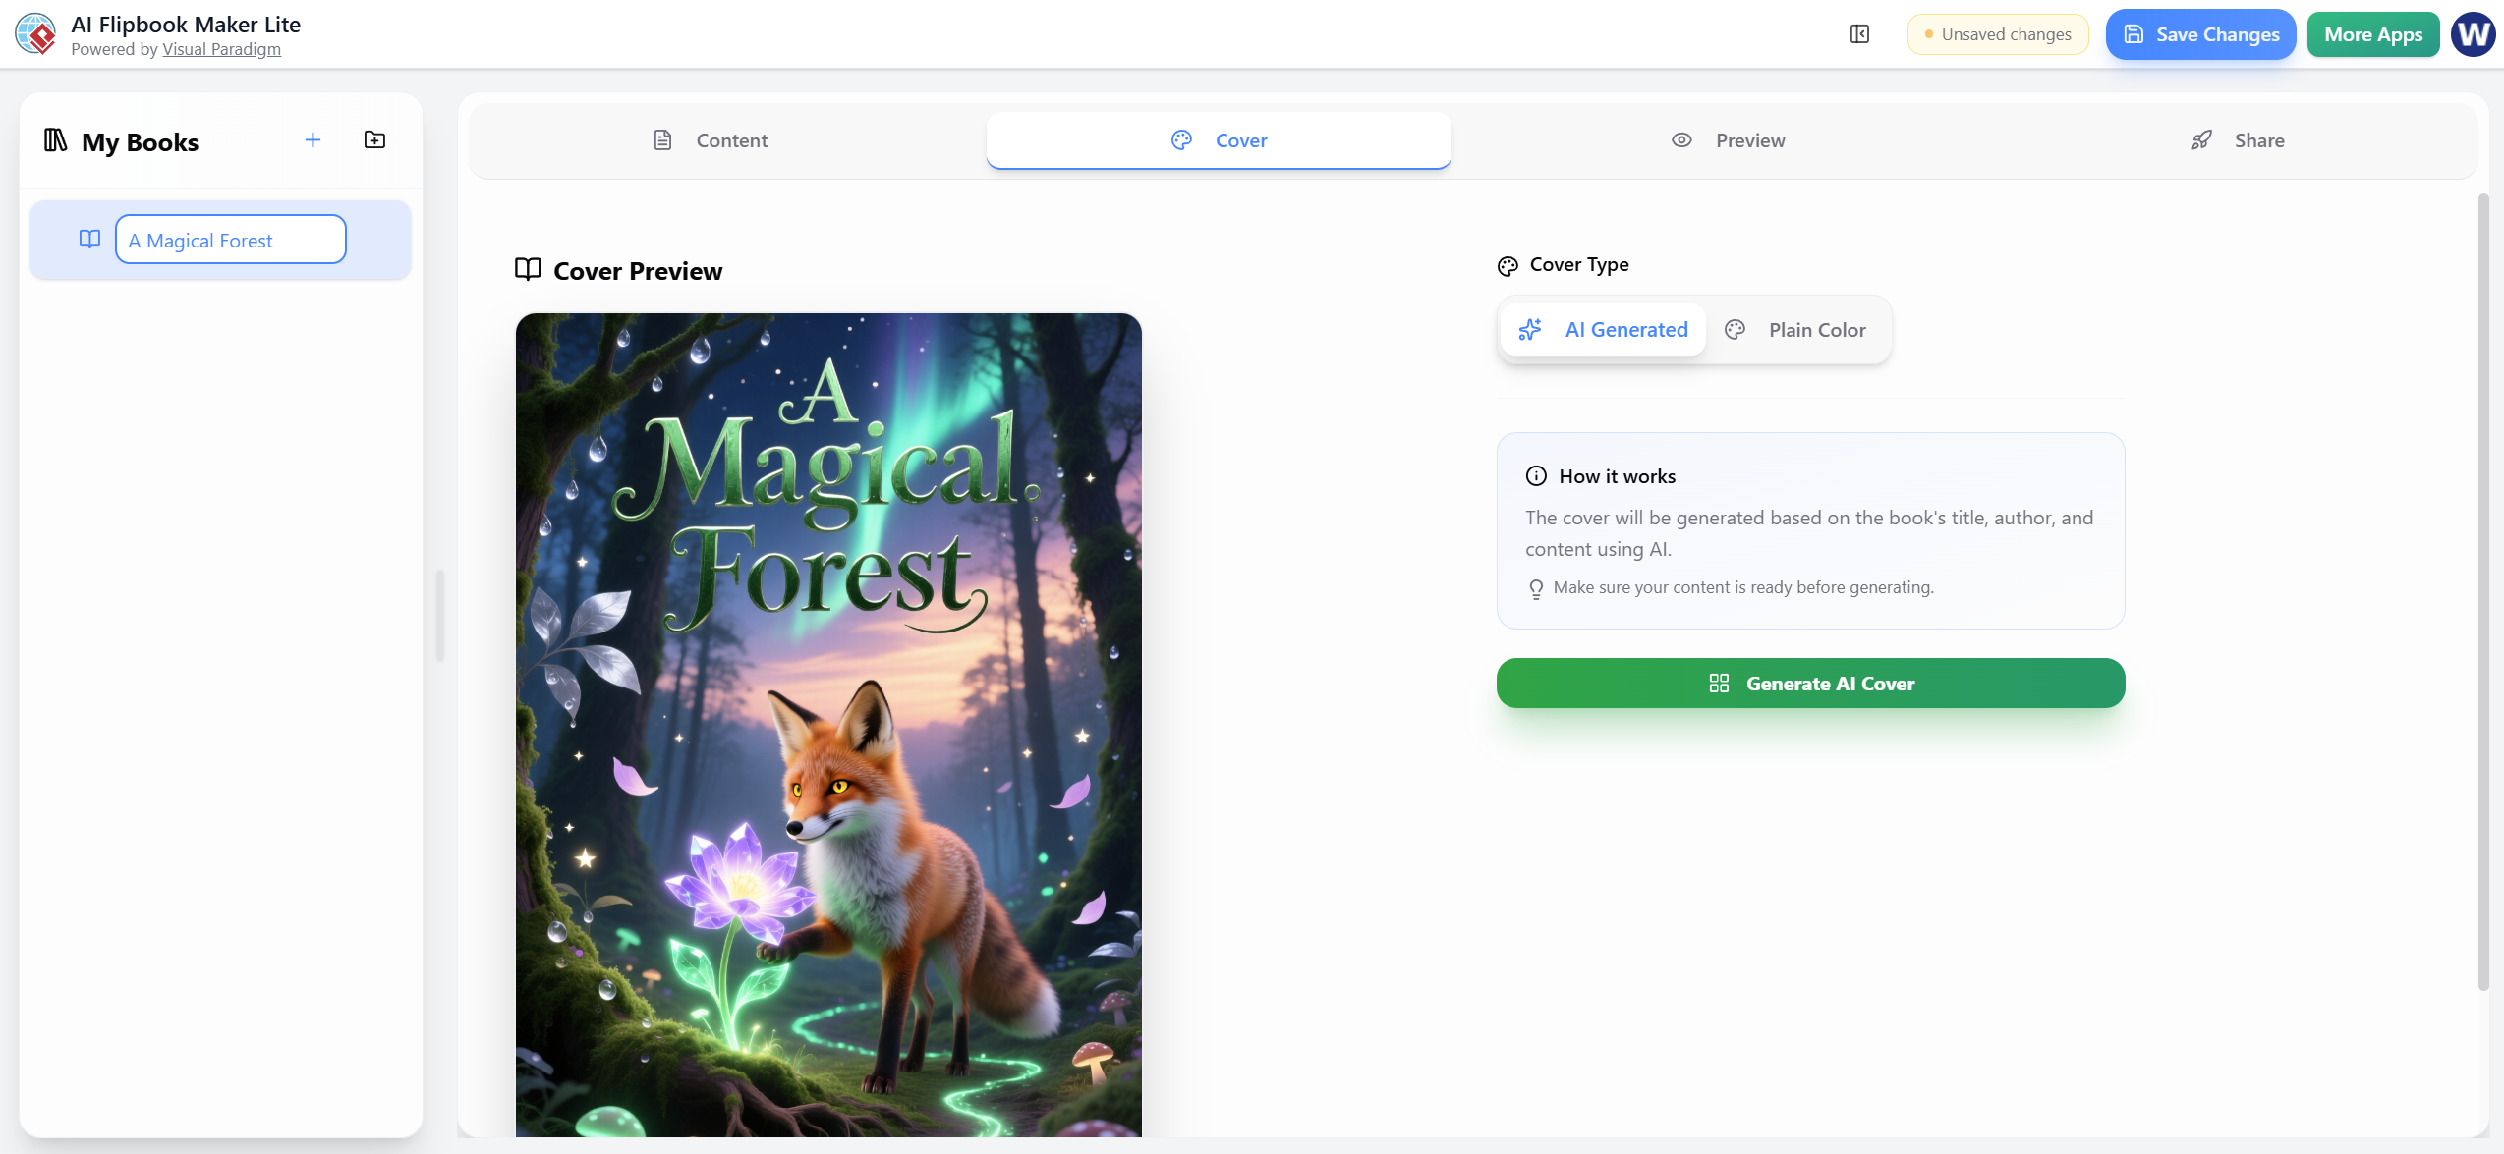This screenshot has height=1154, width=2504.
Task: Add a new book with the plus icon
Action: 313,139
